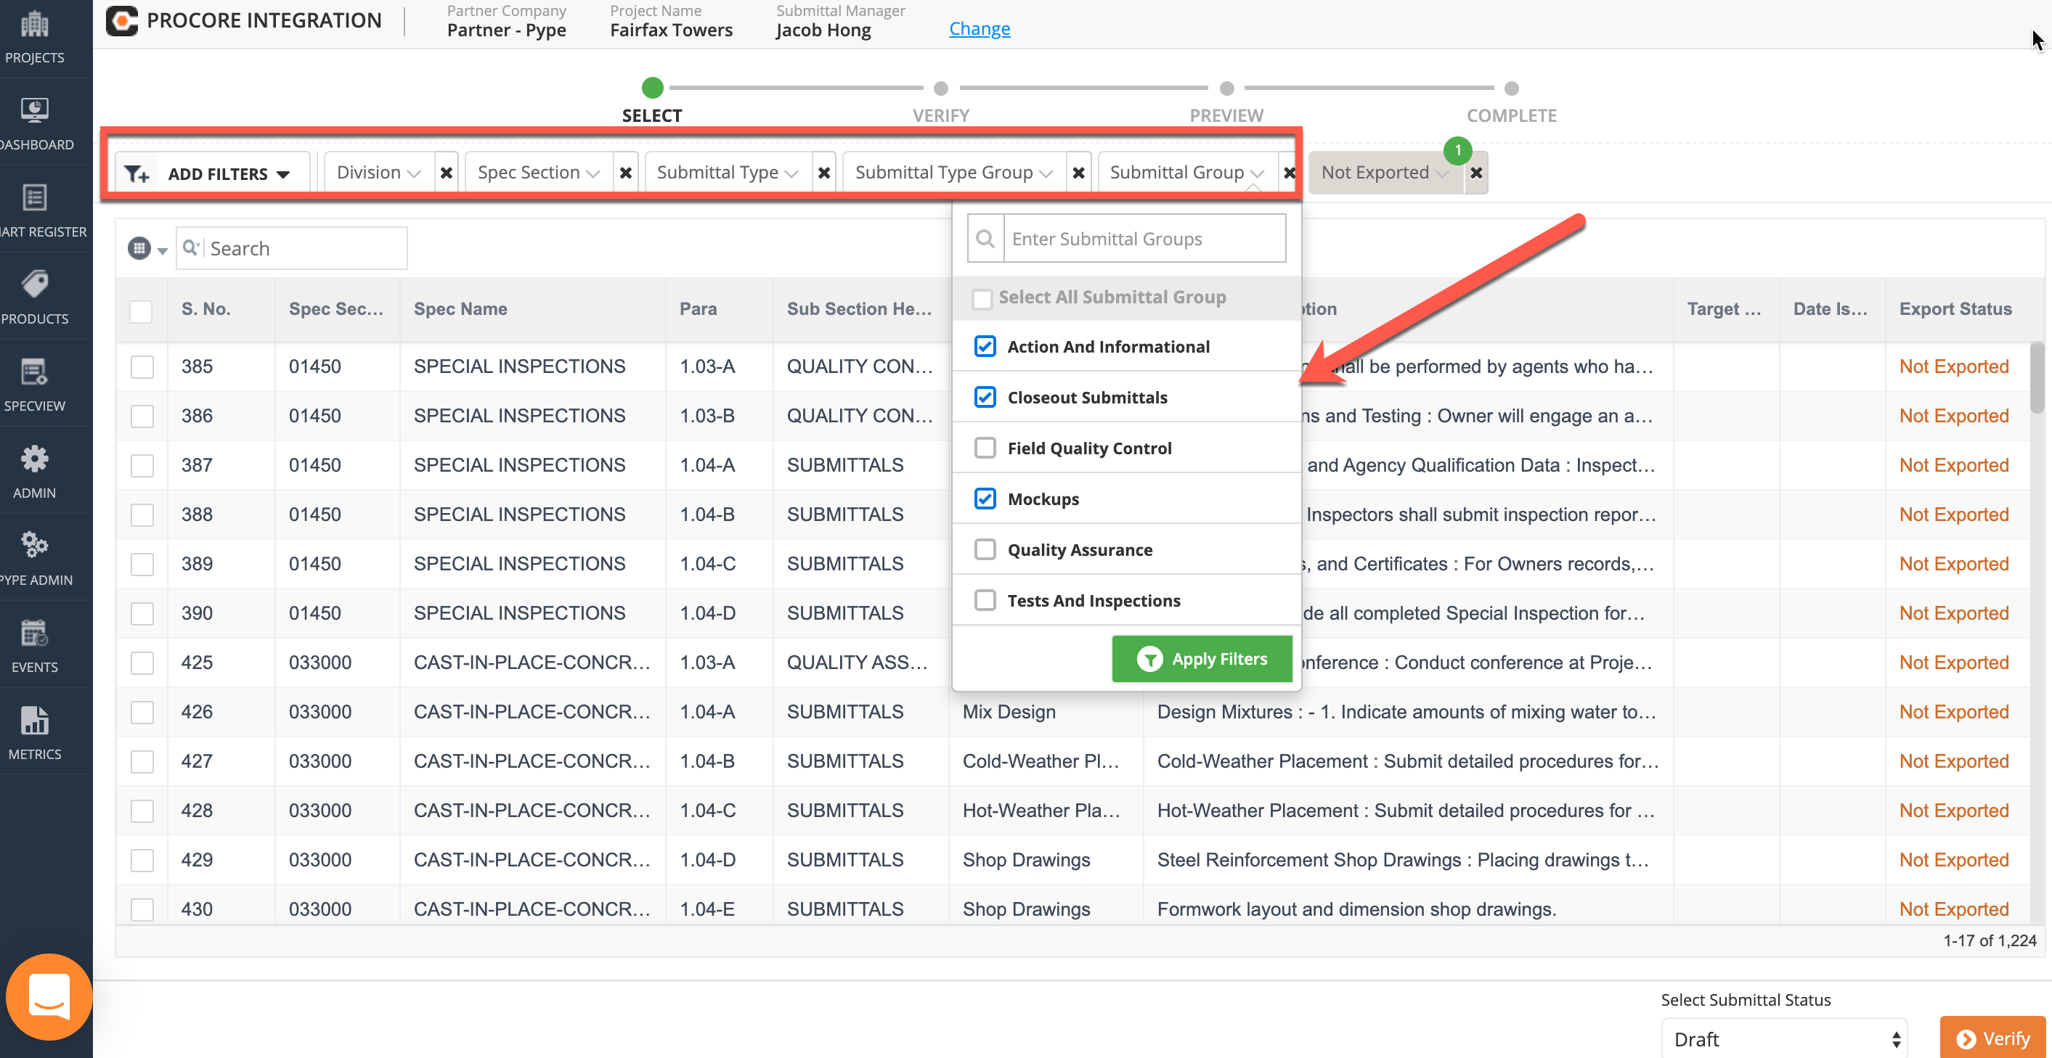Check the Field Quality Control option

pyautogui.click(x=985, y=448)
